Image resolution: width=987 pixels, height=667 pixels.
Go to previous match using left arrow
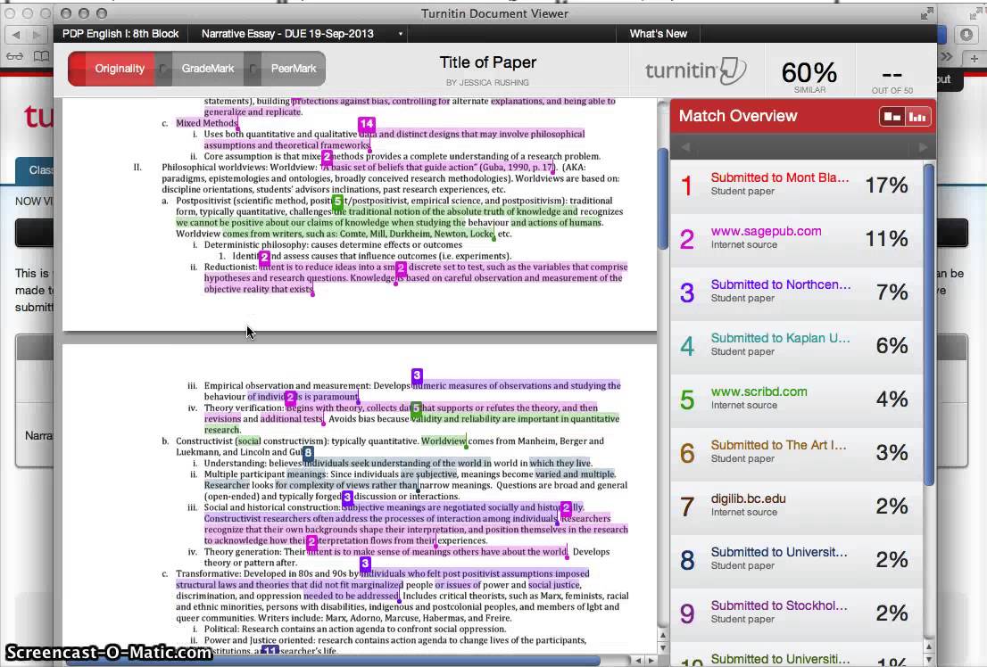685,147
